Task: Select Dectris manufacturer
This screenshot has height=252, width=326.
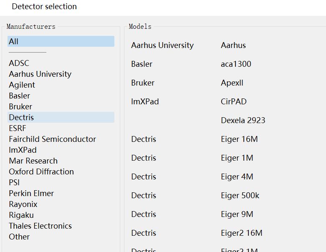Action: (21, 117)
